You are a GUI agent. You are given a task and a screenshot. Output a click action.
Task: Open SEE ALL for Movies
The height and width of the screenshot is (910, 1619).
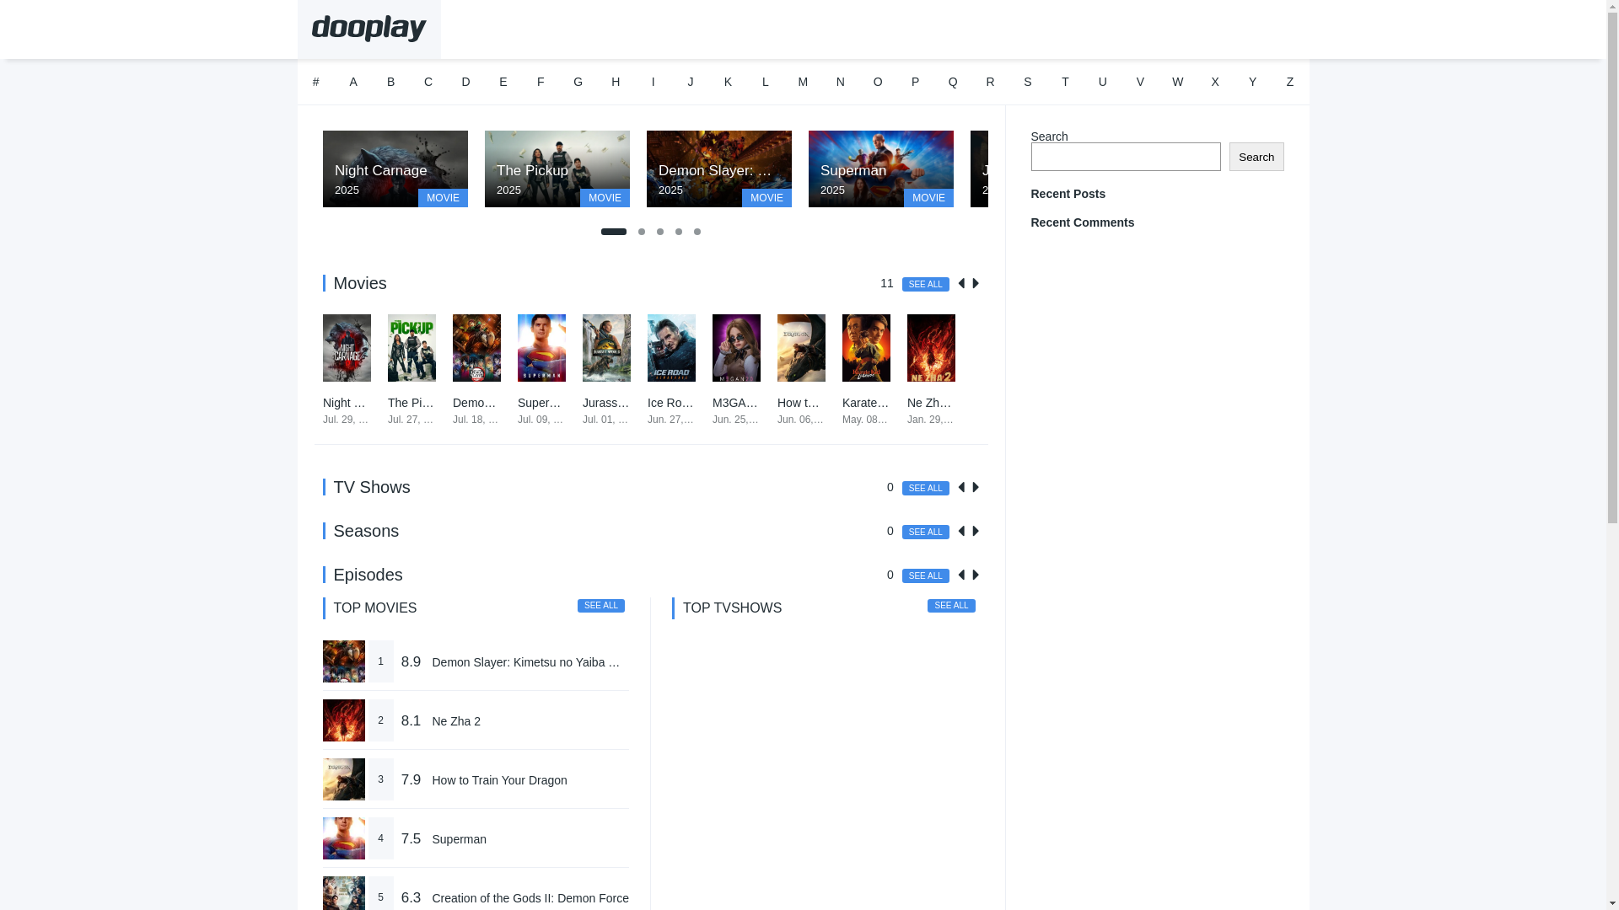tap(925, 285)
